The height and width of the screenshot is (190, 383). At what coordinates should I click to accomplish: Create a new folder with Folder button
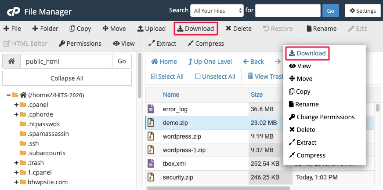45,29
